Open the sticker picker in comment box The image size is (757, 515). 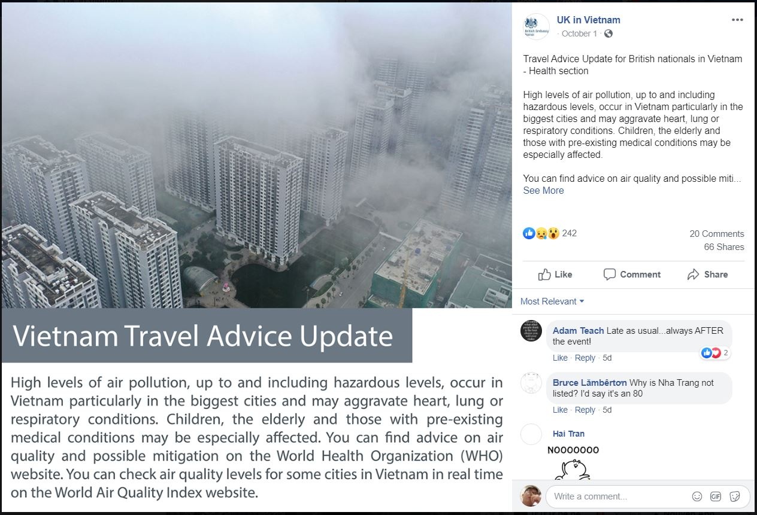coord(735,496)
